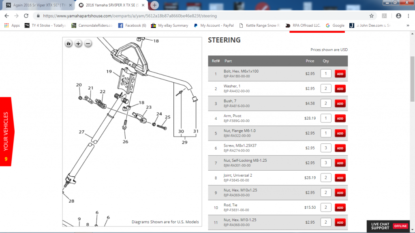Open the CannondaleRiders bookmark
415x233 pixels.
(92, 26)
